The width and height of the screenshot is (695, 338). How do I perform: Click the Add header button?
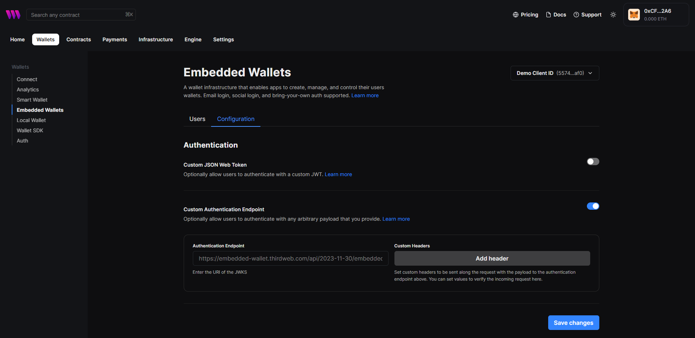(x=492, y=258)
